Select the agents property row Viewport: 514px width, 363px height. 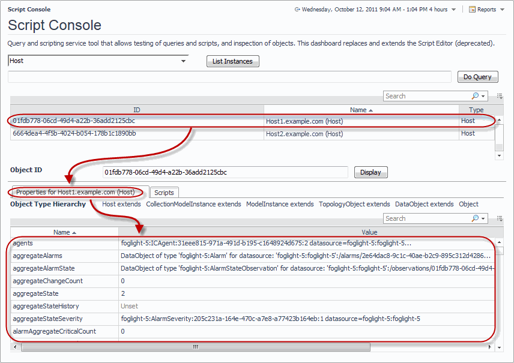click(252, 243)
